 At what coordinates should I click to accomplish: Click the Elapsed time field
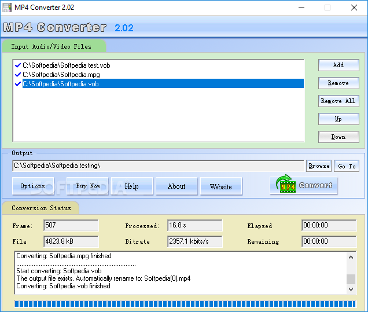(329, 225)
